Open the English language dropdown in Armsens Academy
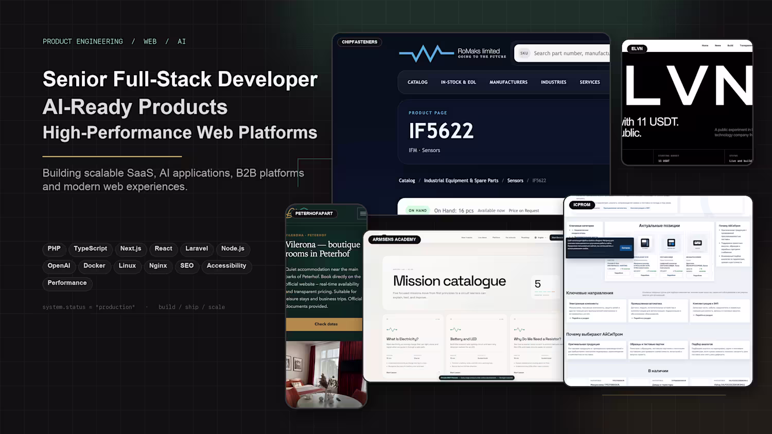The width and height of the screenshot is (772, 434). click(x=540, y=238)
